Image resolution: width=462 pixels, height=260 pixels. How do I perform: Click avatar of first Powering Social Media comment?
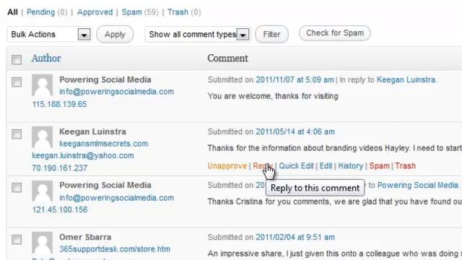pos(43,85)
